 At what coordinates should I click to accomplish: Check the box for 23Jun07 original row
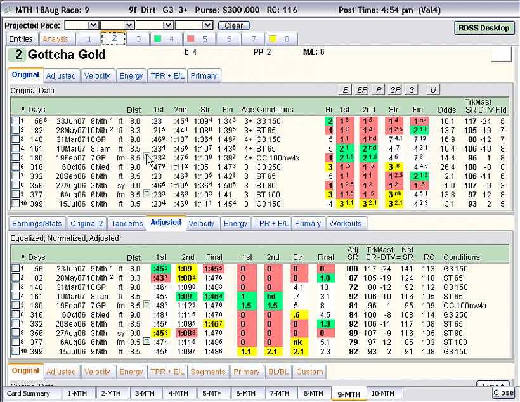point(15,120)
